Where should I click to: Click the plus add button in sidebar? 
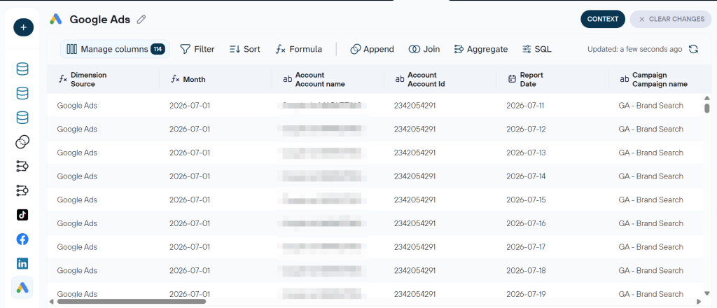23,28
